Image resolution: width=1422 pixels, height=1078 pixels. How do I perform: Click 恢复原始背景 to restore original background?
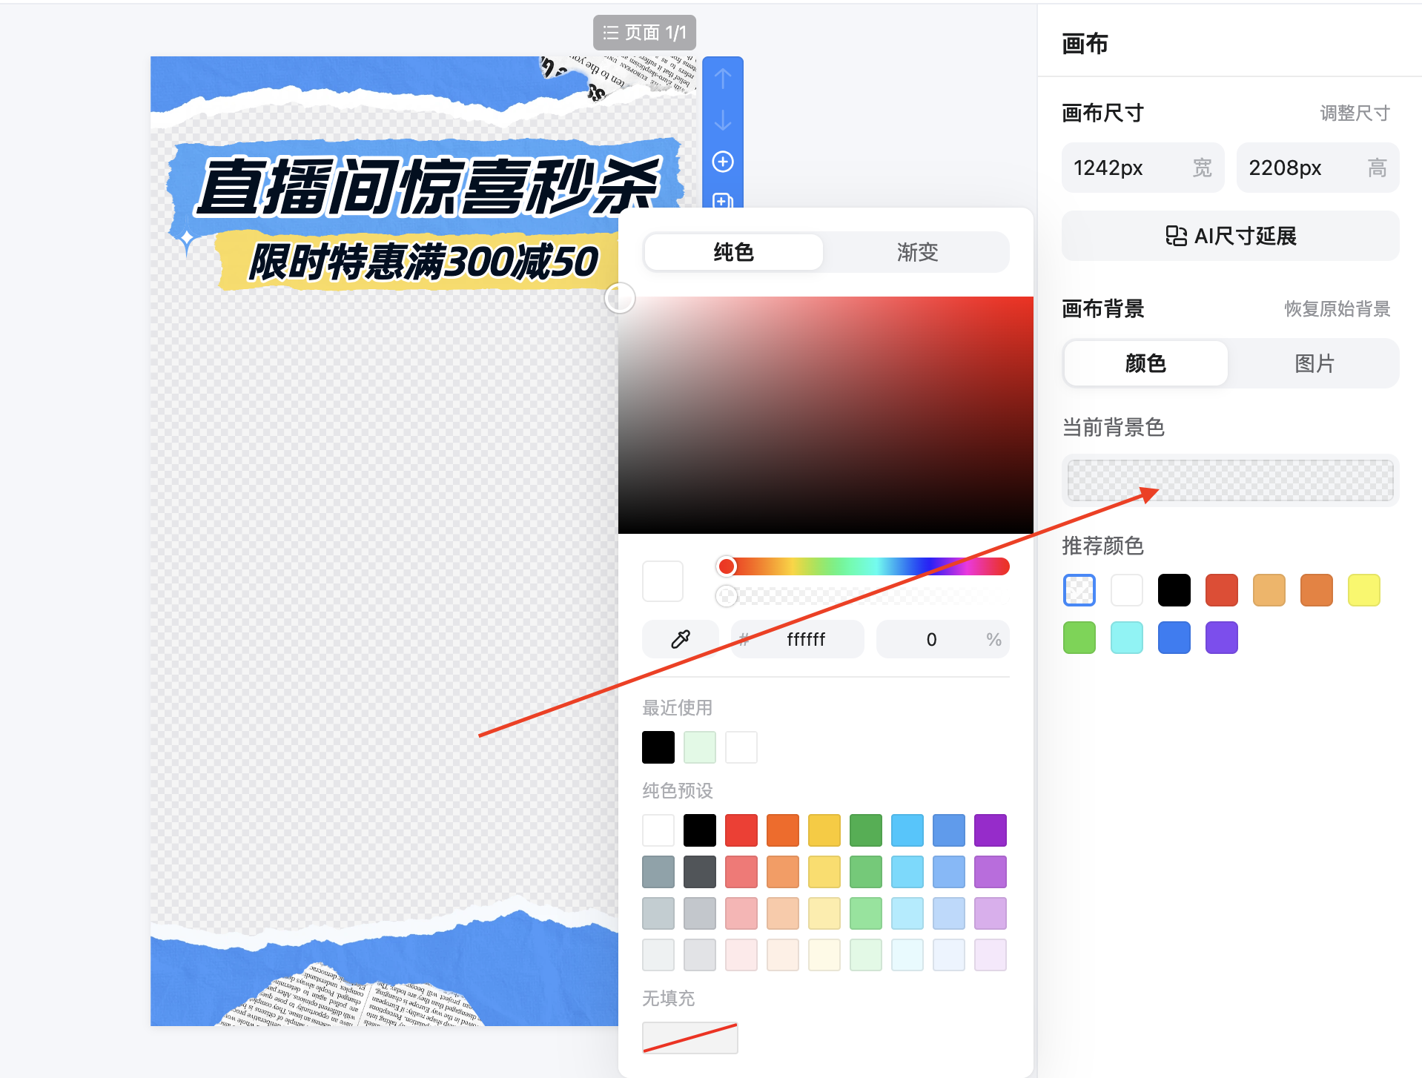[1336, 309]
